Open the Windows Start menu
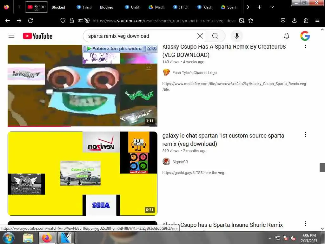The width and height of the screenshot is (325, 244). coord(8,238)
